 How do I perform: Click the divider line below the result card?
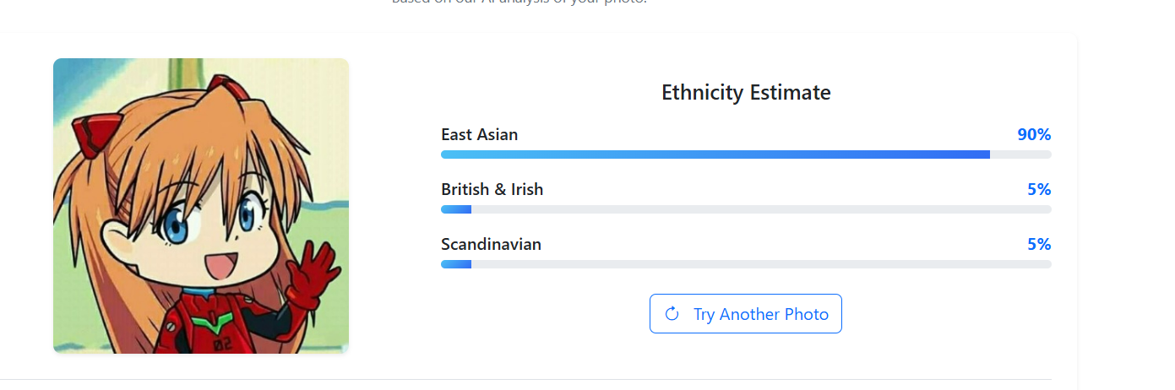[525, 380]
